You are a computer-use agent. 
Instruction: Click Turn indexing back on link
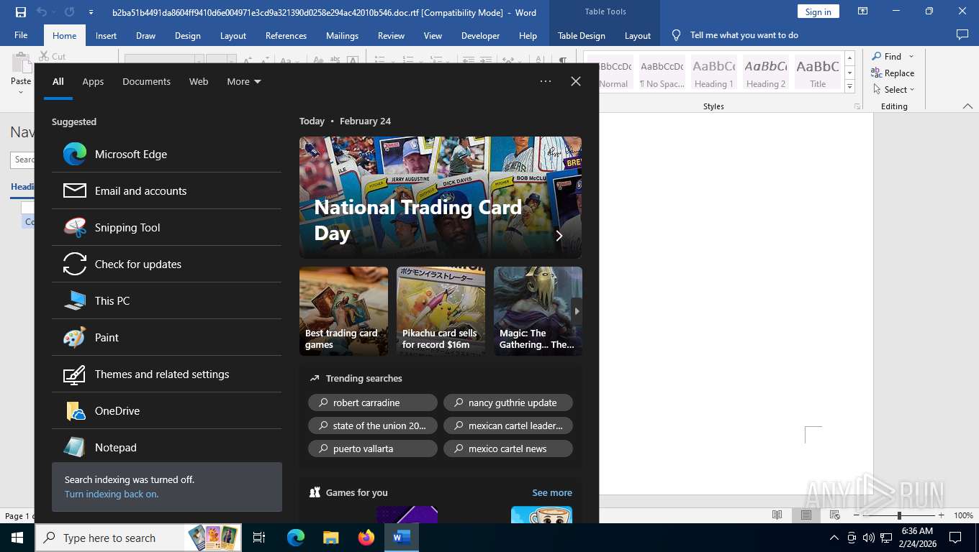click(112, 494)
